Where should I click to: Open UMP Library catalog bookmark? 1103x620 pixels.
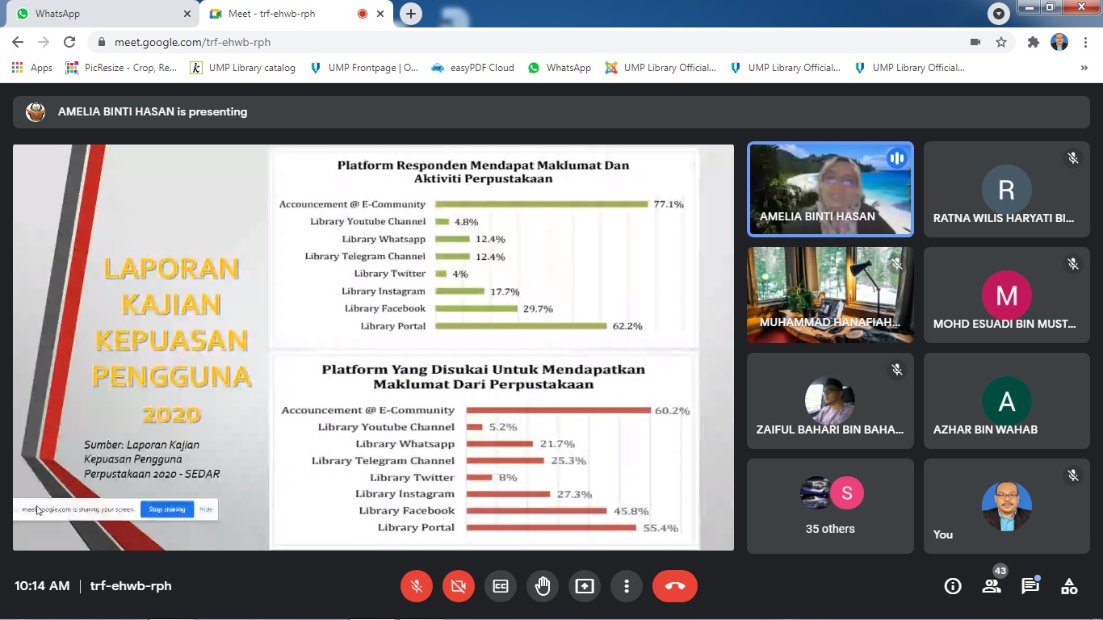tap(243, 68)
